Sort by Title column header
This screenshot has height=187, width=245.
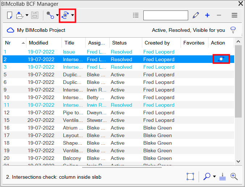(x=73, y=43)
